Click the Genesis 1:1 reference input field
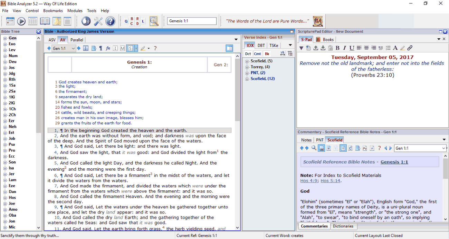This screenshot has width=449, height=239. point(192,21)
